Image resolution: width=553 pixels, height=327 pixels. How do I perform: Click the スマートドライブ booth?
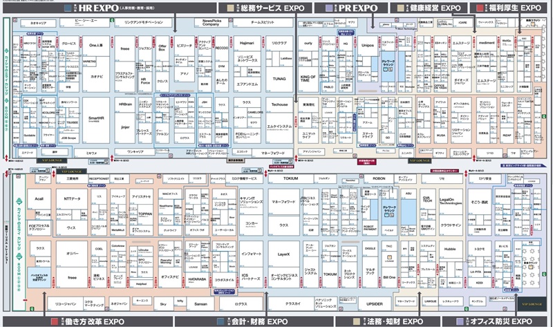(x=368, y=136)
